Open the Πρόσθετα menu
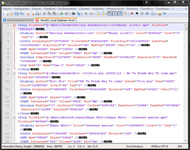This screenshot has height=150, width=190. point(147,9)
